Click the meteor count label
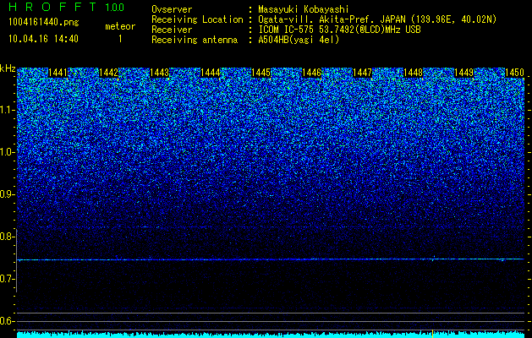 coord(120,26)
